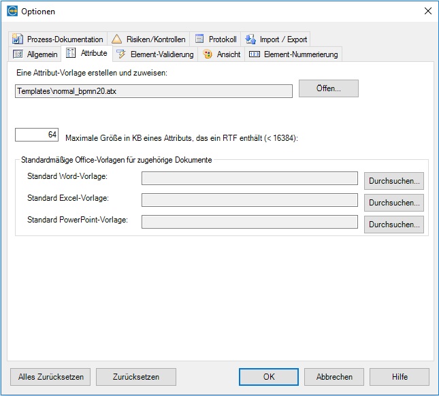439x396 pixels.
Task: Click the attribute template path field
Action: pos(154,91)
